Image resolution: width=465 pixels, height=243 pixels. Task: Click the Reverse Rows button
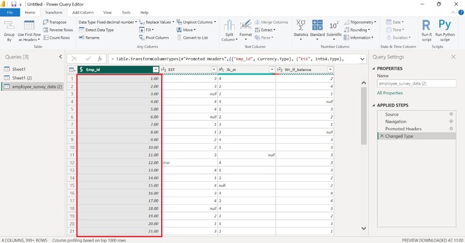pos(58,30)
